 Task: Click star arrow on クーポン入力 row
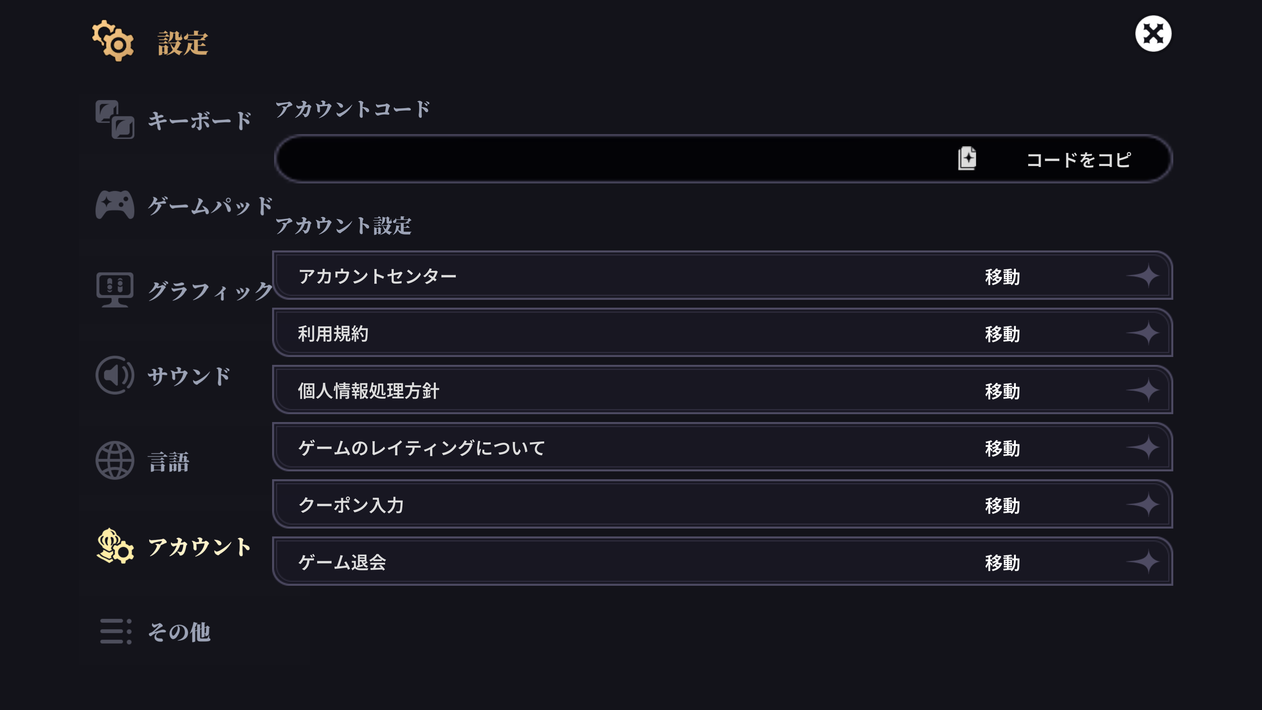click(x=1144, y=505)
